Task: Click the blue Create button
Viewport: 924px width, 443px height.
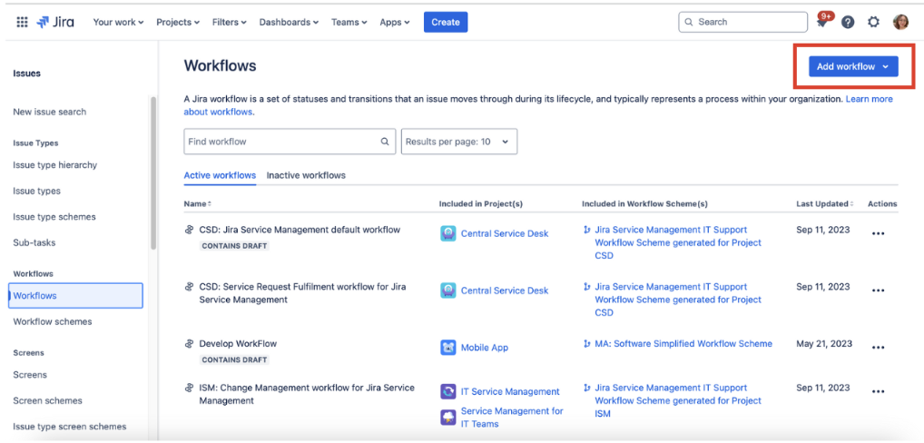Action: click(446, 23)
